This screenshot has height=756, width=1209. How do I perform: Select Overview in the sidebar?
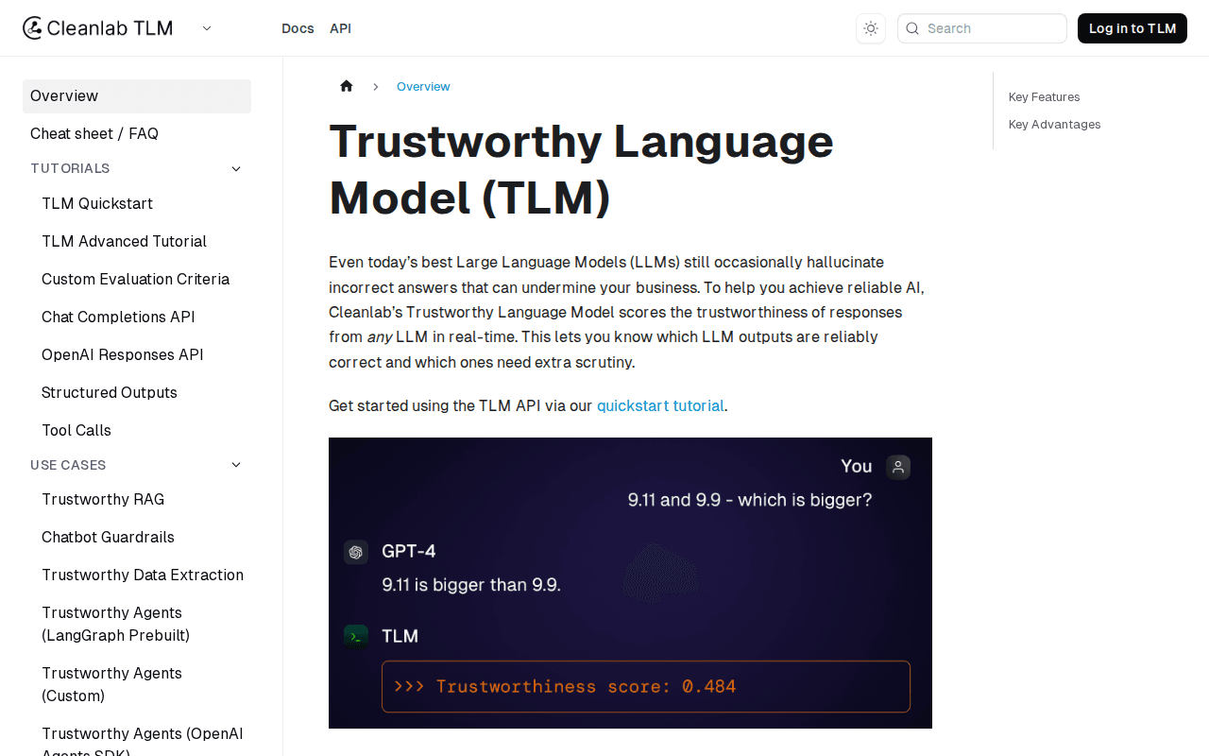click(x=137, y=96)
